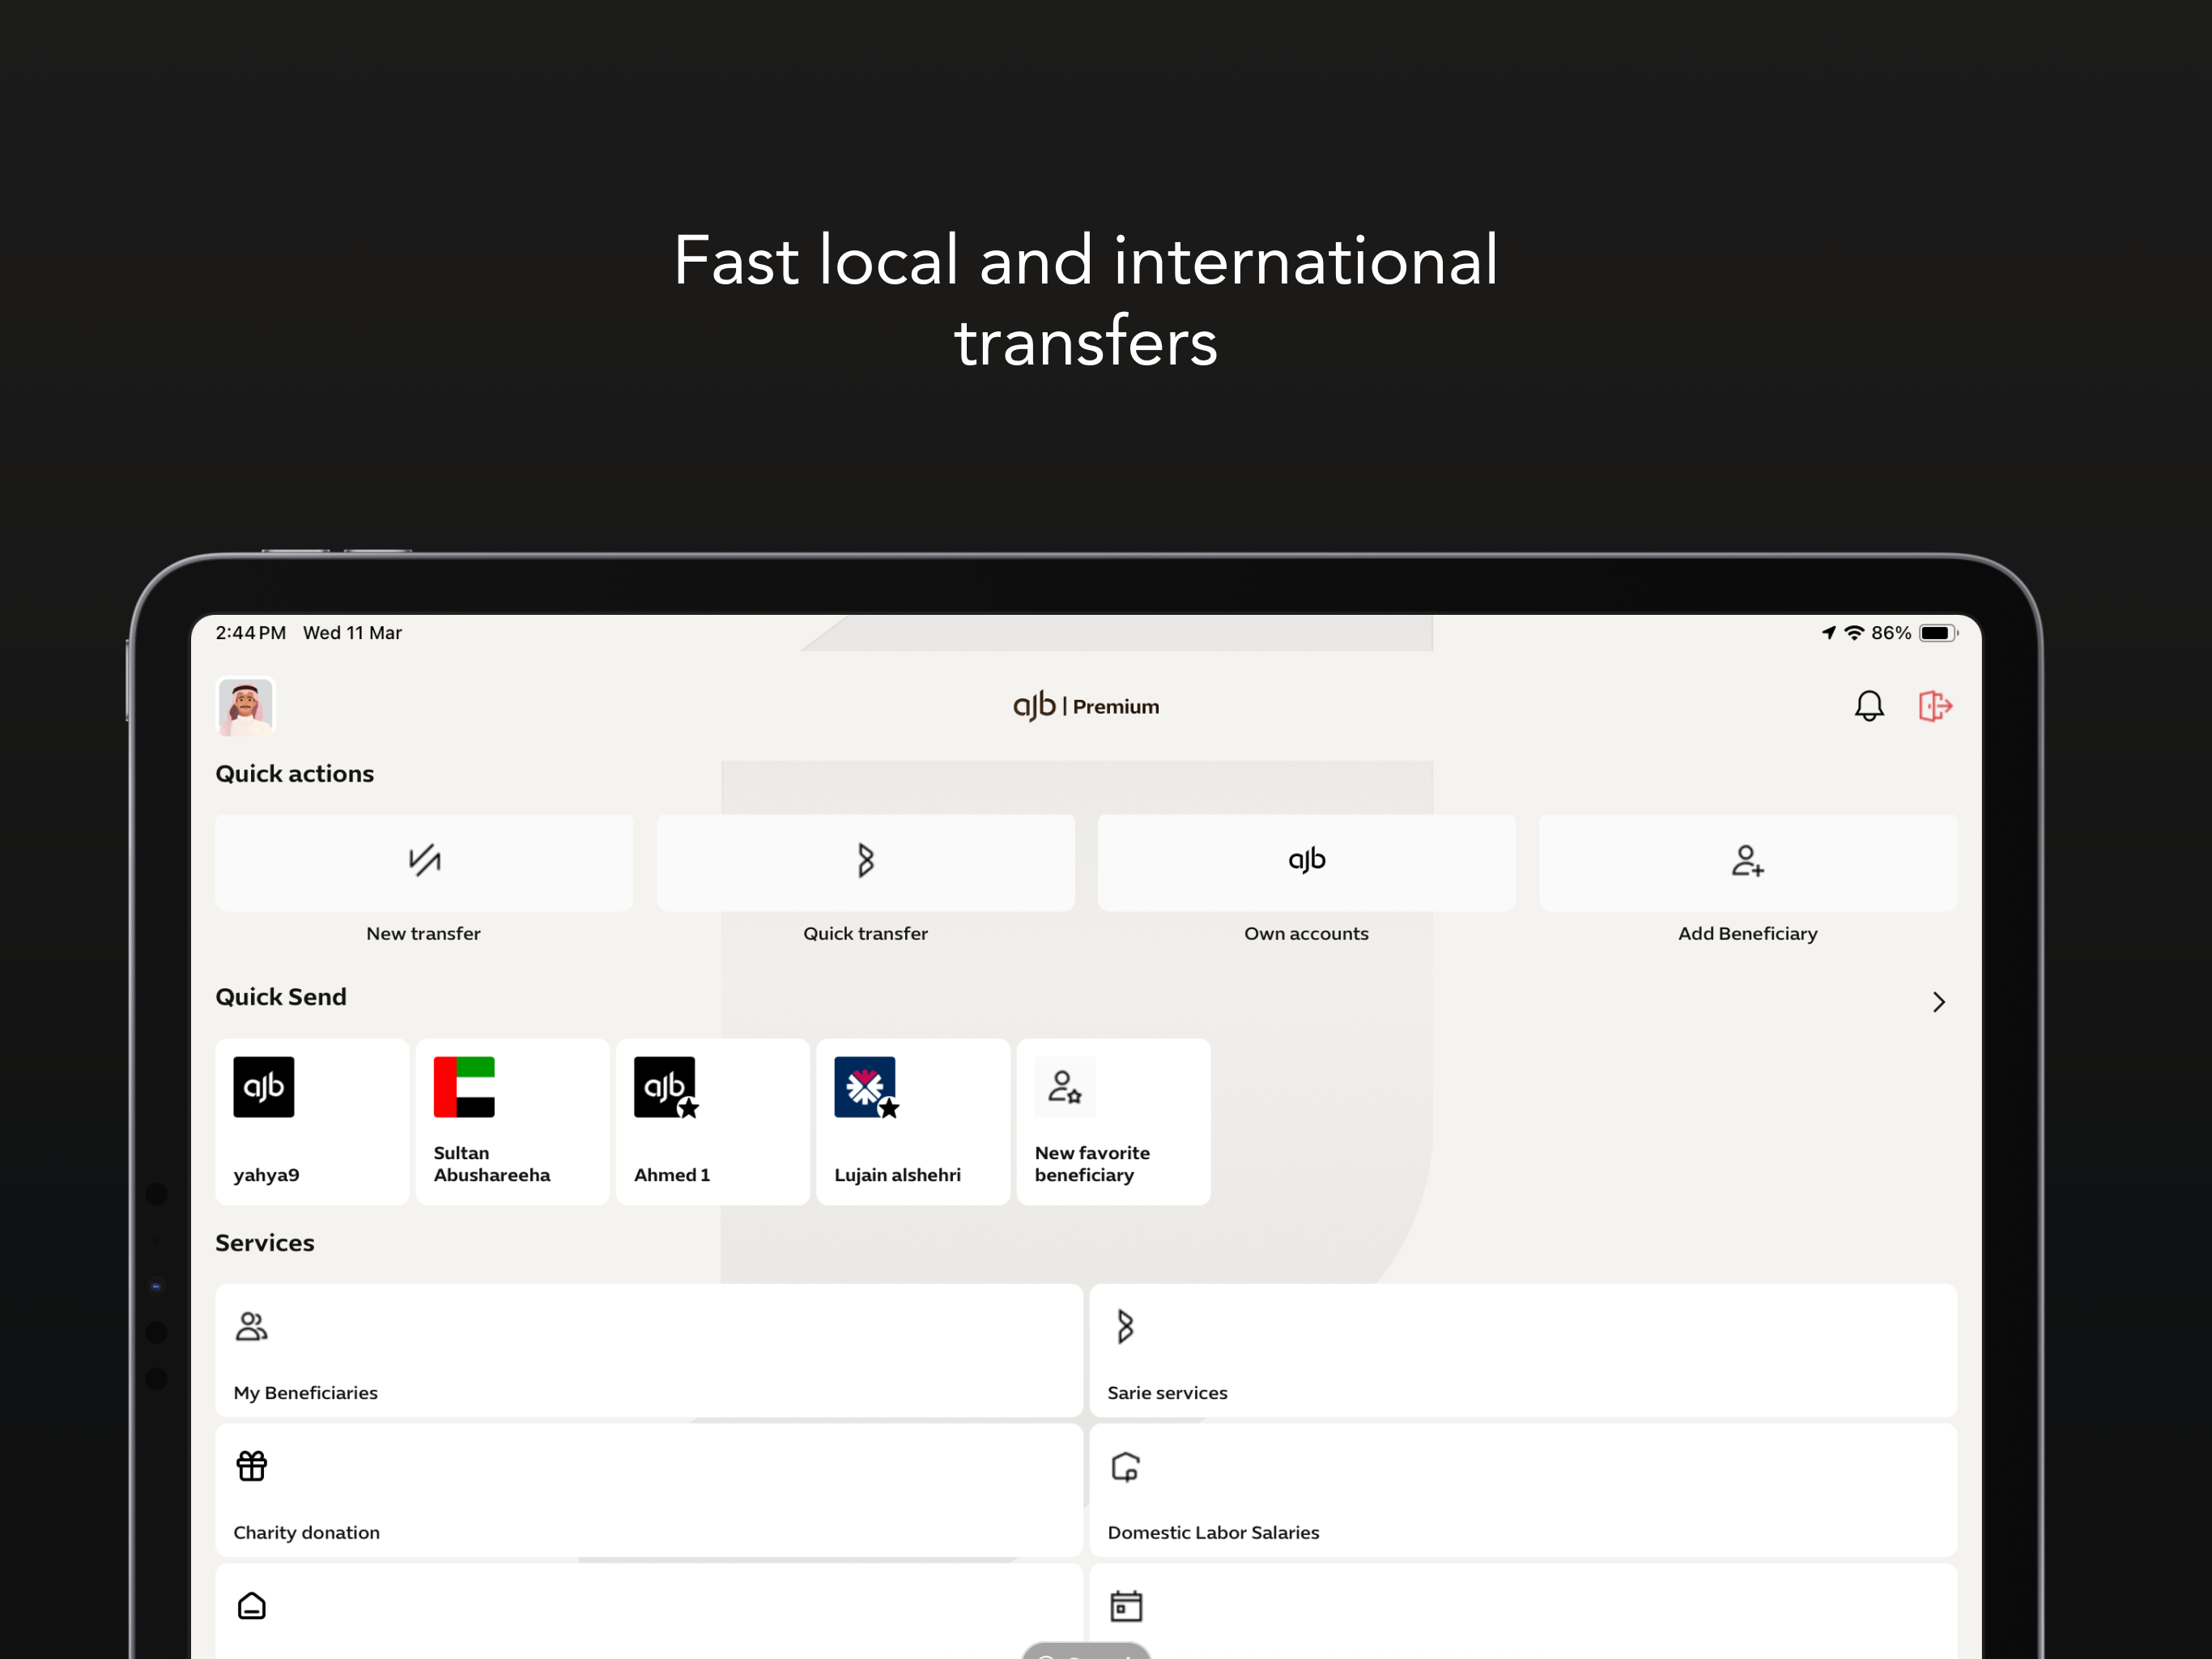Open Sarie services entry
Screen dimensions: 2212x1659
pos(1523,1351)
